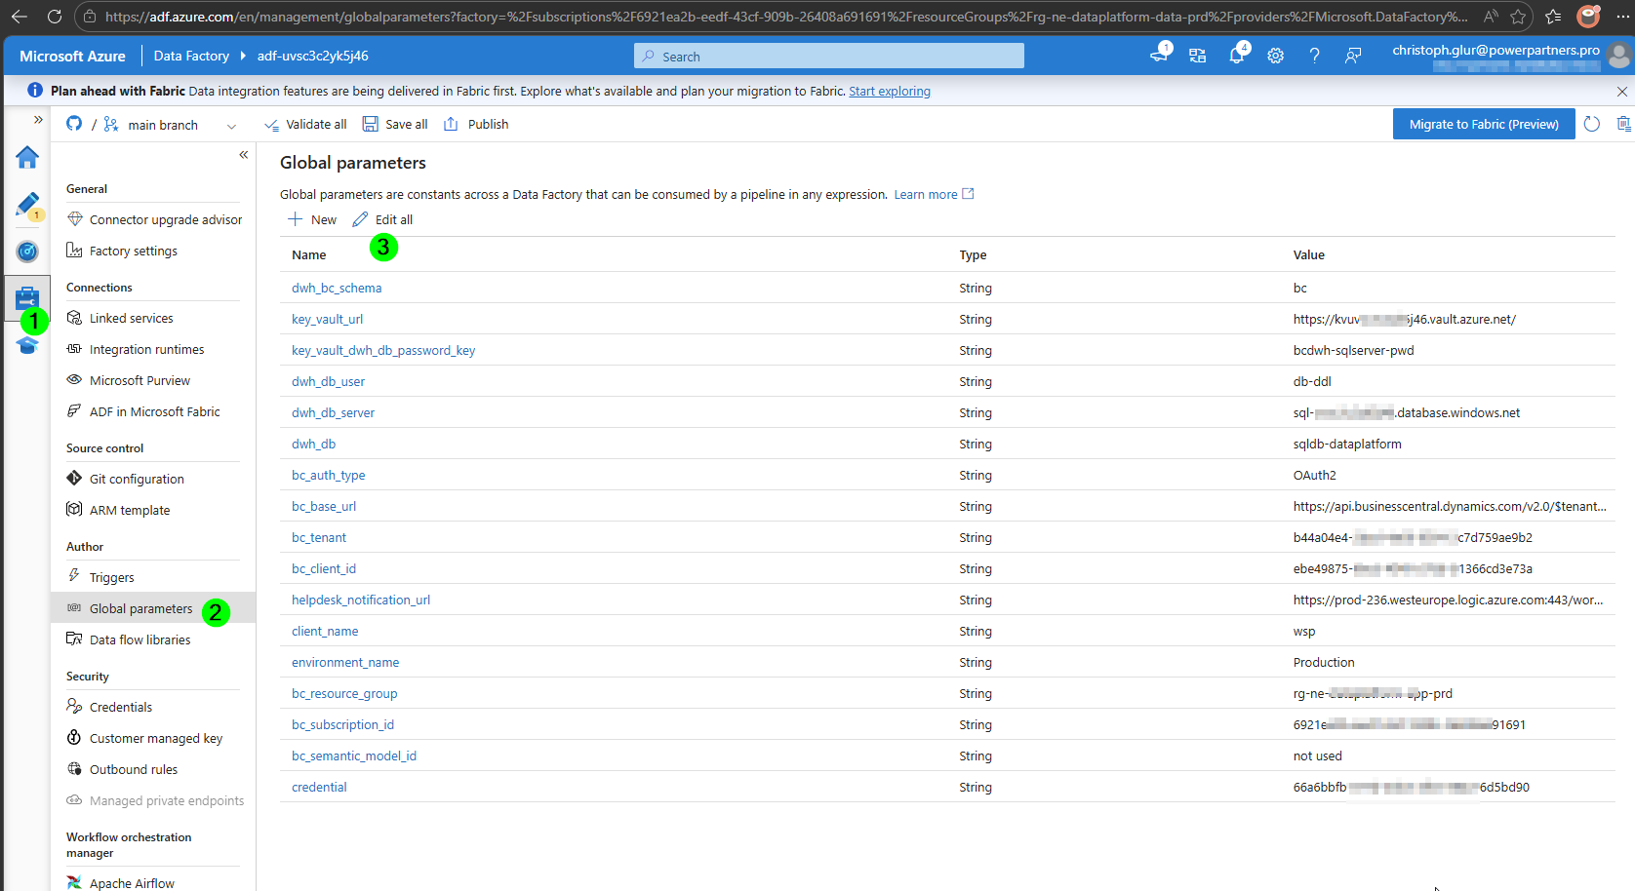The image size is (1635, 891).
Task: Open the switch Data Factory icon
Action: (1198, 57)
